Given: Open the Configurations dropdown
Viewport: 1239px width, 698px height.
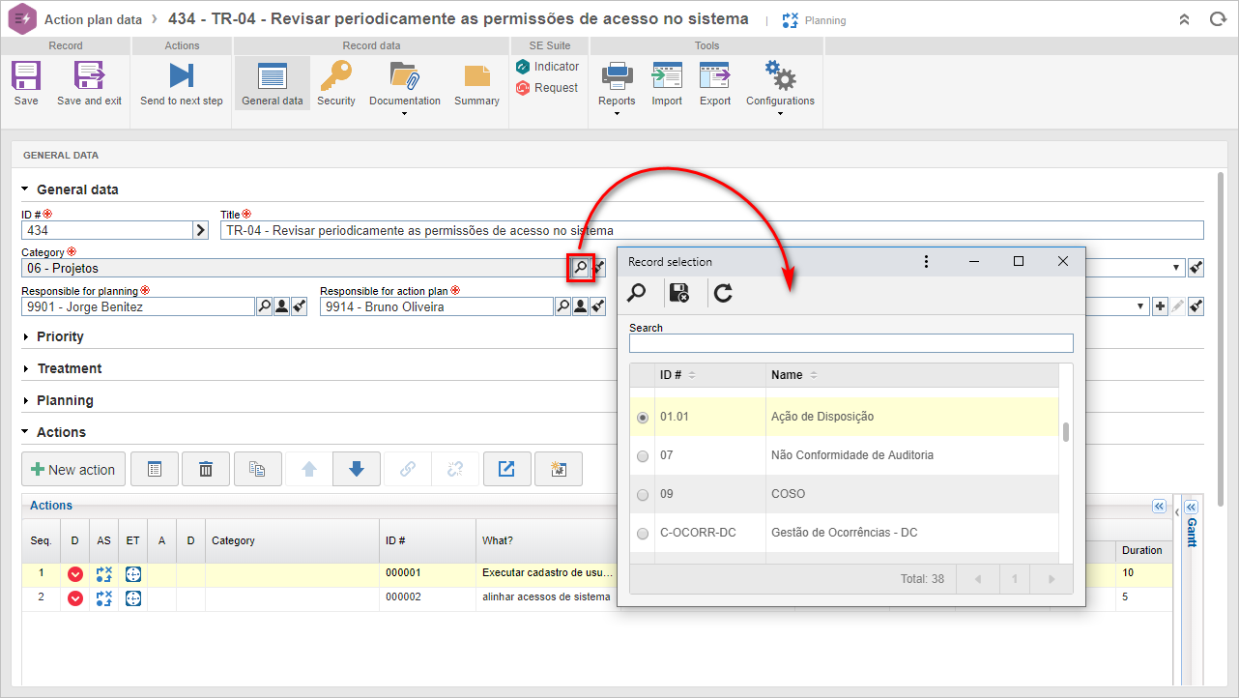Looking at the screenshot, I should click(780, 87).
